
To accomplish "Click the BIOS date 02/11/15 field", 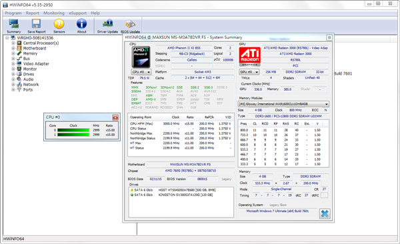I will pyautogui.click(x=155, y=179).
